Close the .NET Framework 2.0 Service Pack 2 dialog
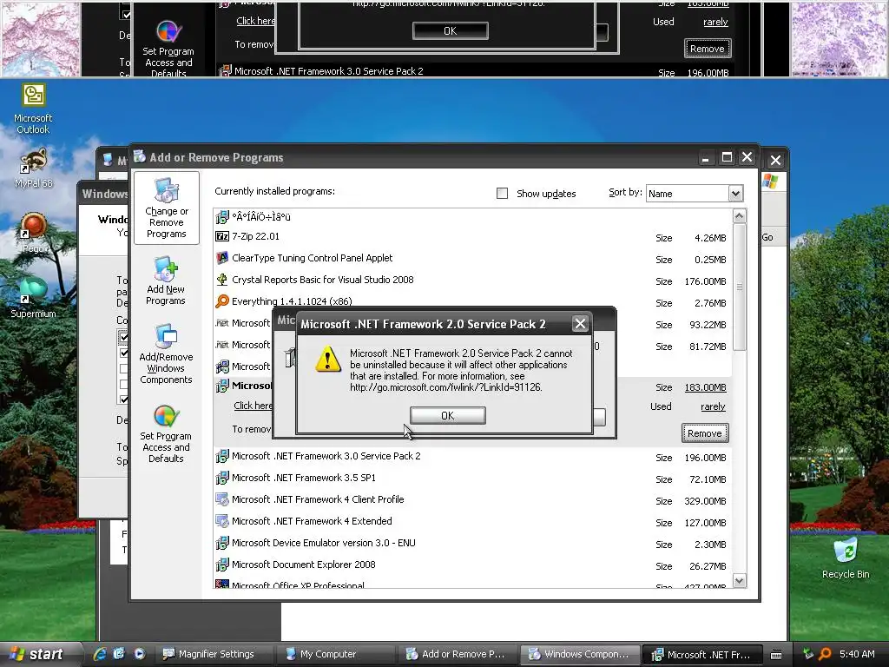Viewport: 889px width, 667px height. pyautogui.click(x=579, y=324)
